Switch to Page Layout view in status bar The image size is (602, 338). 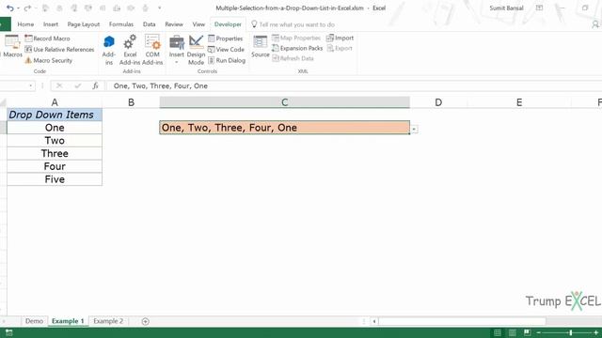pyautogui.click(x=512, y=332)
